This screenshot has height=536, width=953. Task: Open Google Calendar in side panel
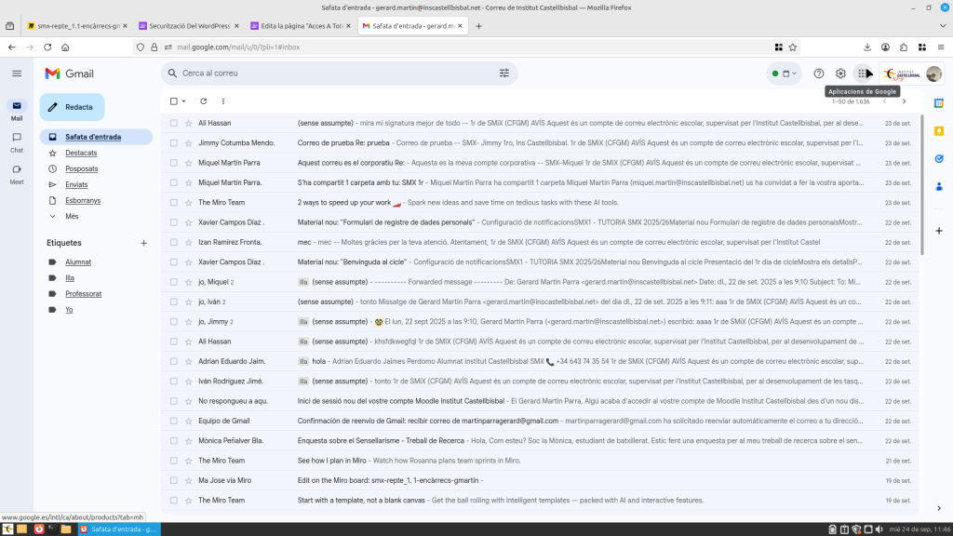click(939, 103)
